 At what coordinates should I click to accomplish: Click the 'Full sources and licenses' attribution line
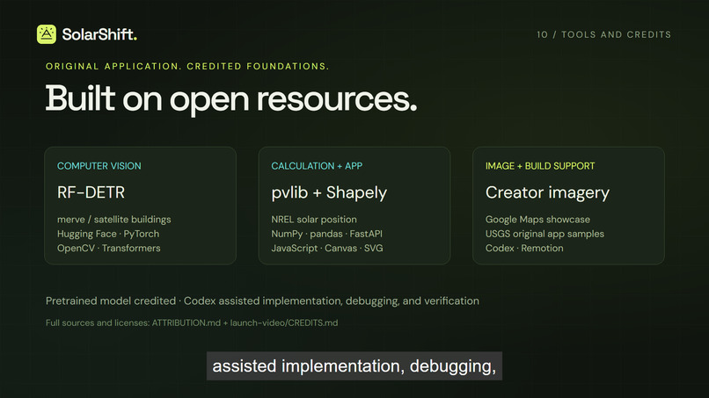[x=192, y=323]
